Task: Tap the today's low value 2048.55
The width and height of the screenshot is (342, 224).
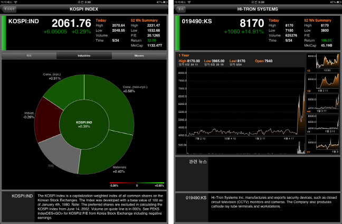Action: [x=118, y=31]
